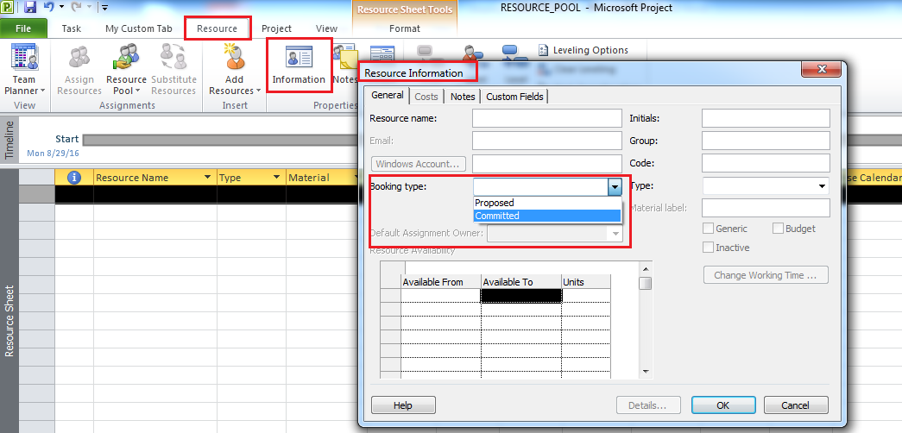Click the Code input field
The width and height of the screenshot is (902, 433).
(x=766, y=163)
